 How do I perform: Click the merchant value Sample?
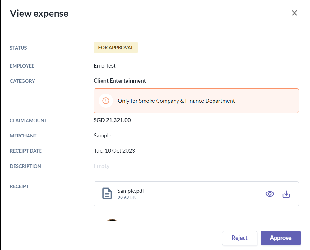point(102,136)
